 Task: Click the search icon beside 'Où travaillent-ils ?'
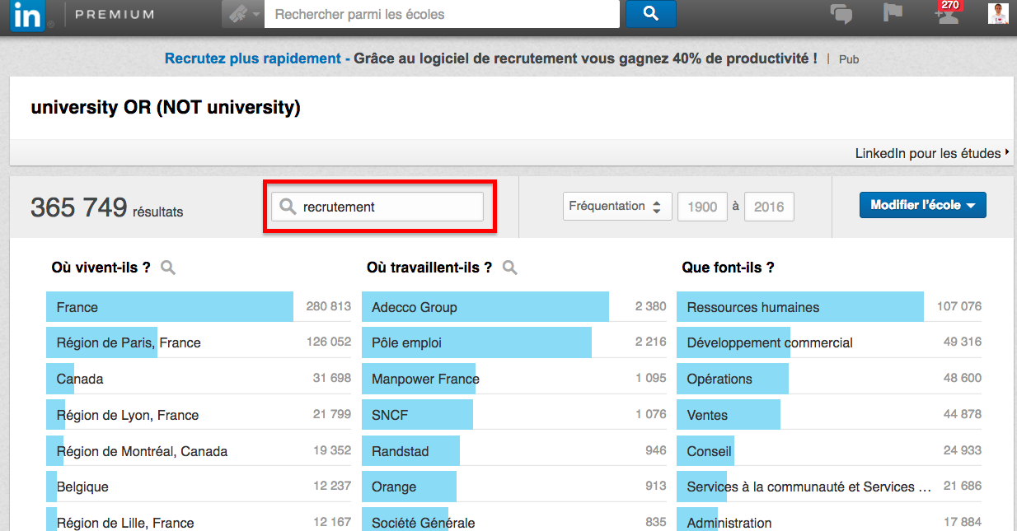click(510, 268)
